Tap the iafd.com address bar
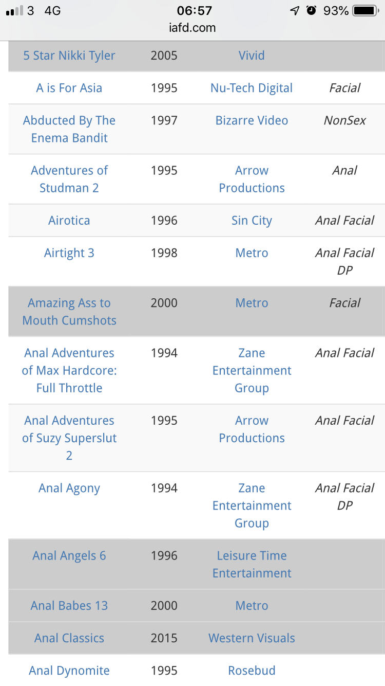Image resolution: width=385 pixels, height=686 pixels. (192, 28)
